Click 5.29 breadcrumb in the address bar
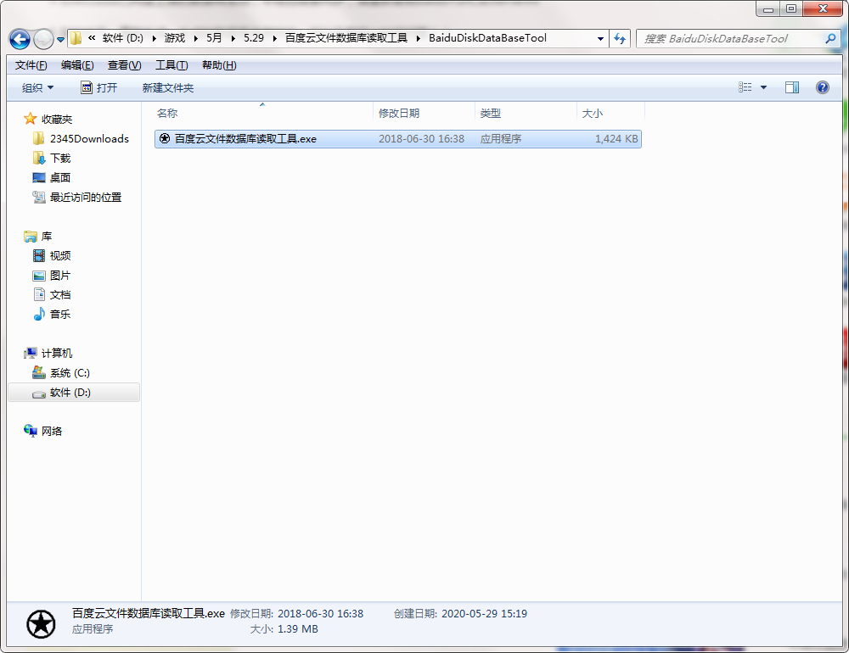 tap(253, 38)
